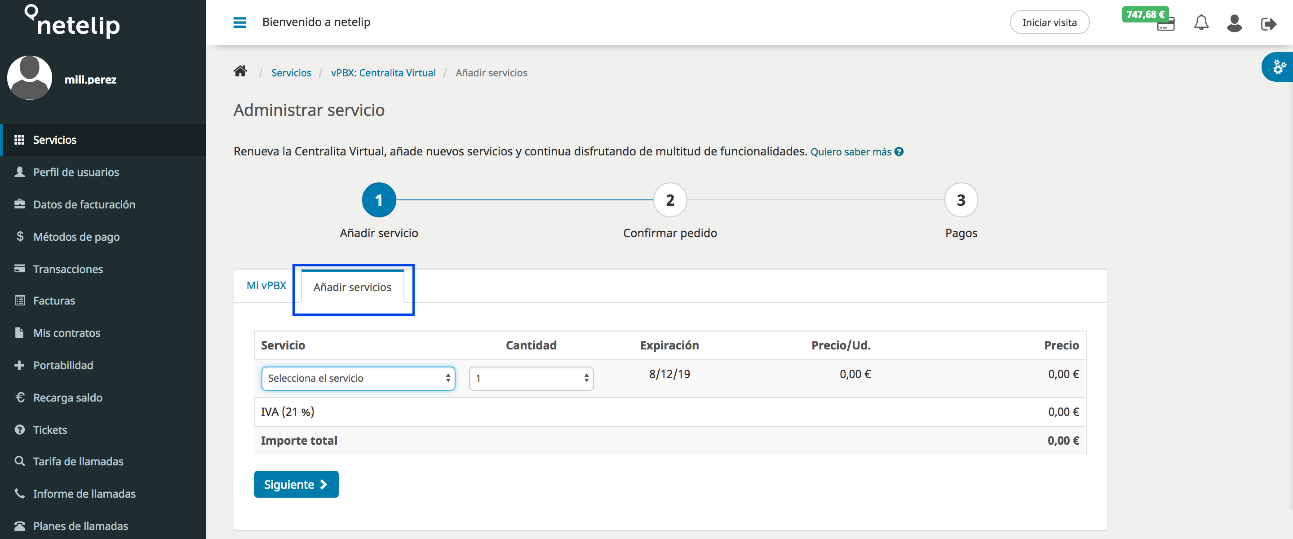1293x539 pixels.
Task: Follow the Quiero saber más link
Action: 851,151
